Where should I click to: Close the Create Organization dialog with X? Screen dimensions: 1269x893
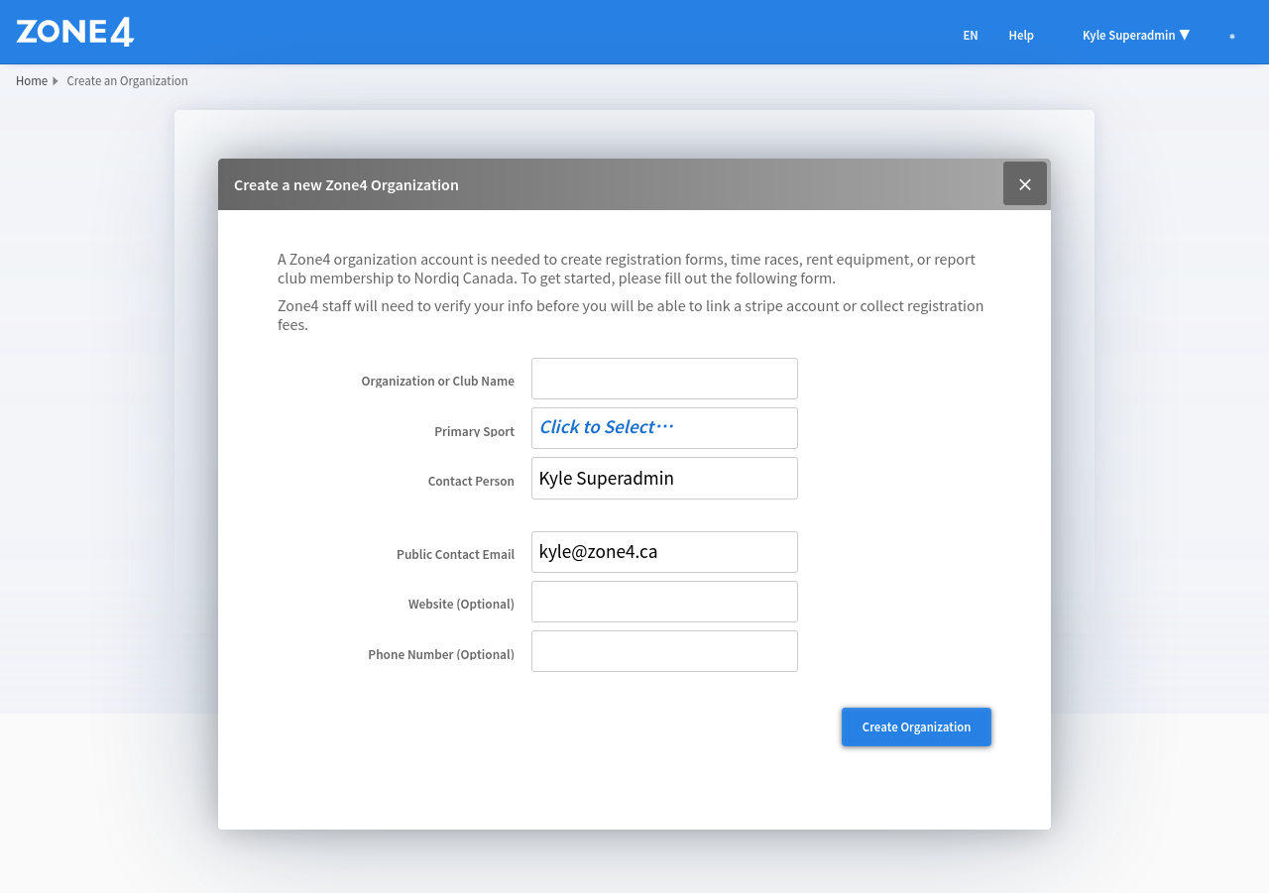(x=1025, y=184)
